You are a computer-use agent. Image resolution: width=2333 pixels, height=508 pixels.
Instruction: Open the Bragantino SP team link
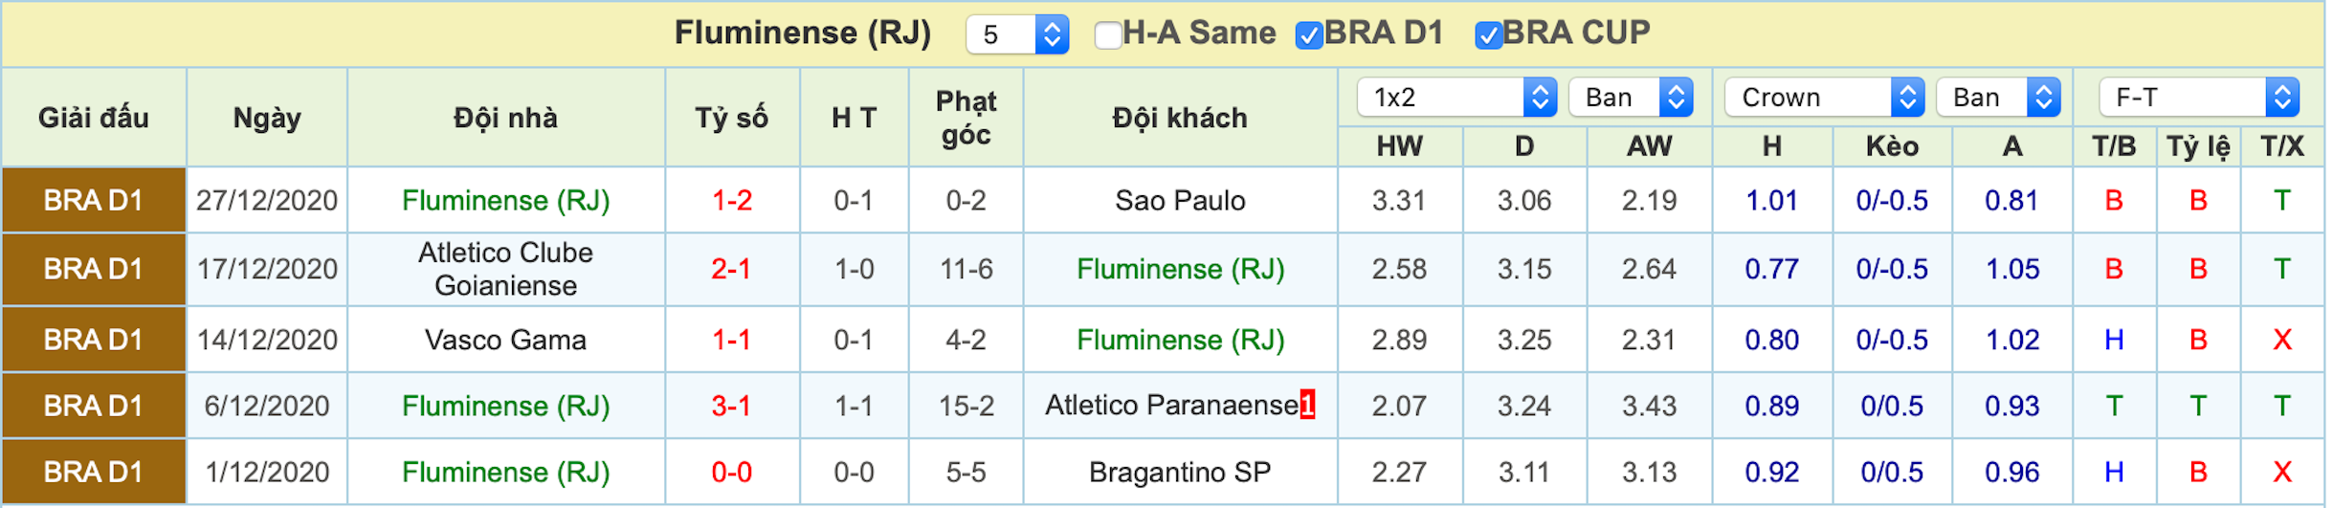(x=1180, y=472)
